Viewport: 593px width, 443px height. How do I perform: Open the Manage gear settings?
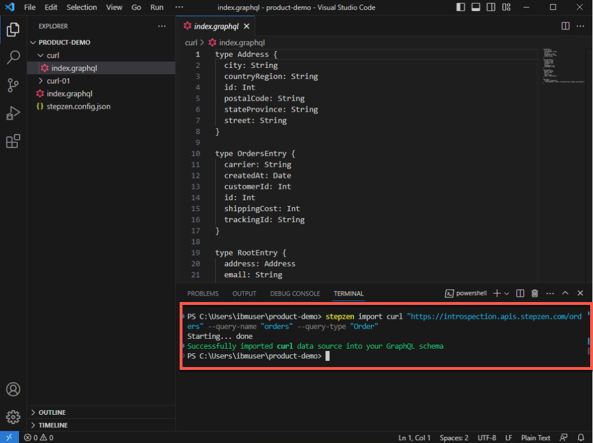[13, 417]
